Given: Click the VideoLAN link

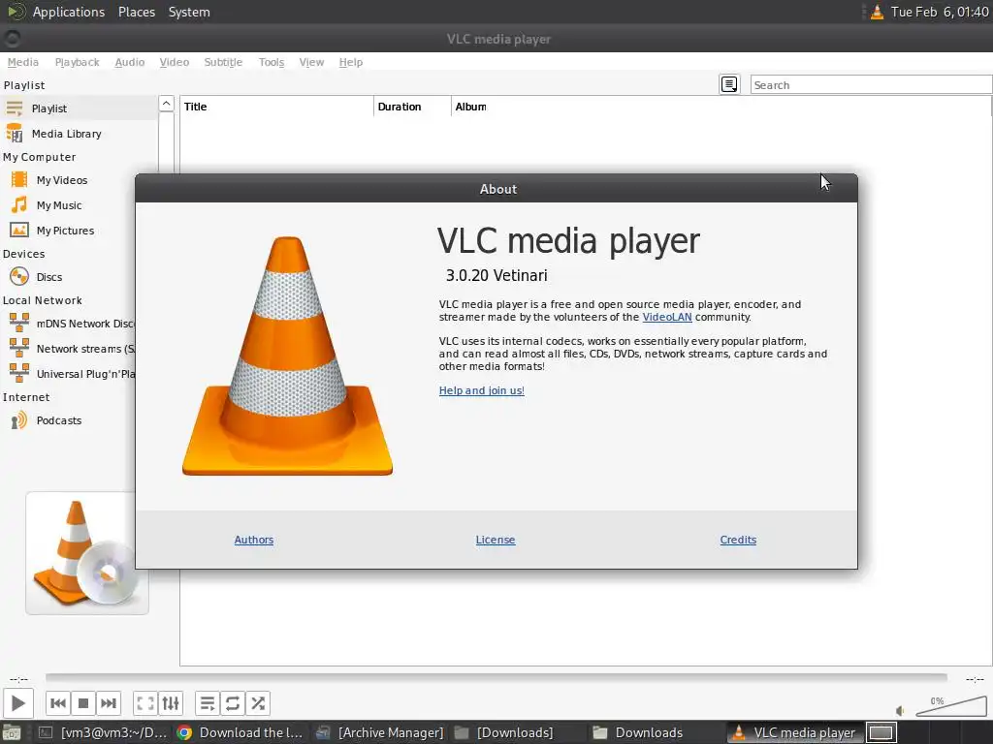Looking at the screenshot, I should pos(667,317).
